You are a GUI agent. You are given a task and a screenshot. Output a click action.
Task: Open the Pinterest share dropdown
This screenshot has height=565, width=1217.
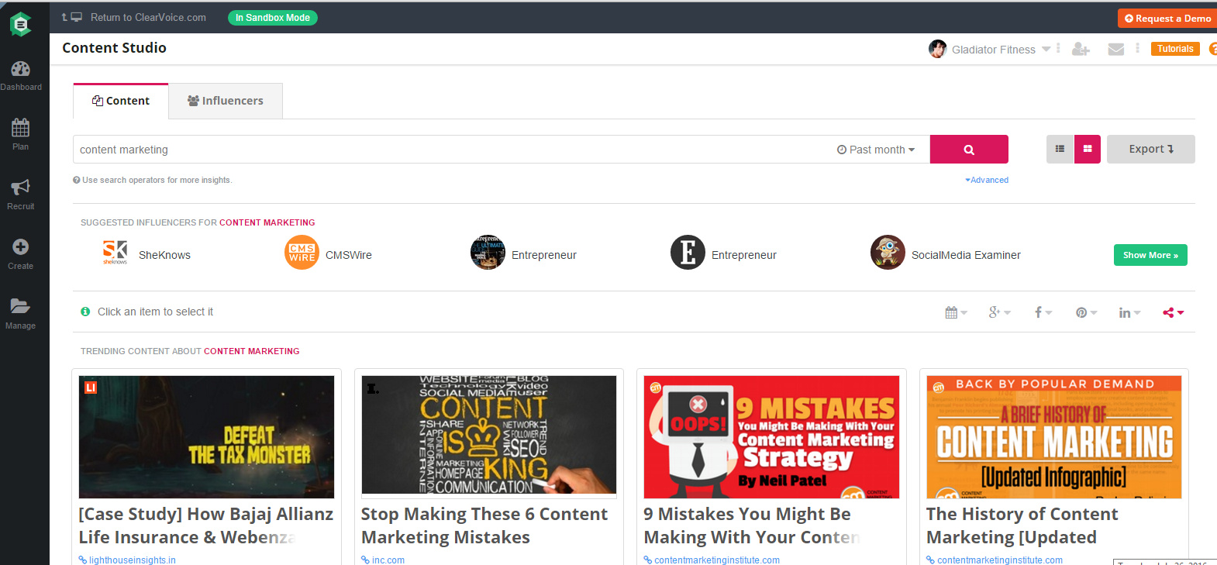[x=1087, y=312]
